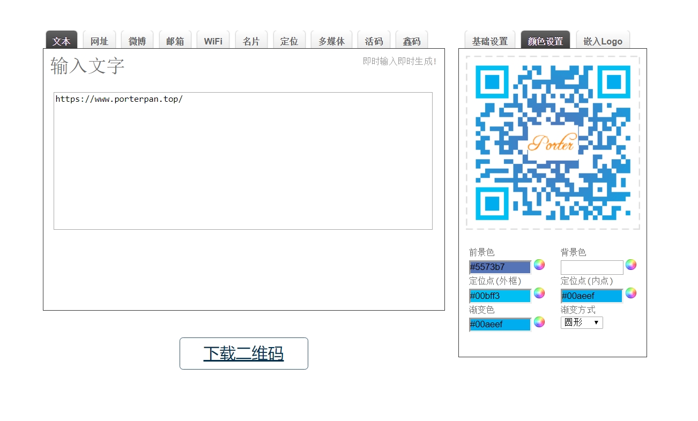Image resolution: width=698 pixels, height=421 pixels.
Task: Open the 多媒体 tab
Action: tap(331, 41)
